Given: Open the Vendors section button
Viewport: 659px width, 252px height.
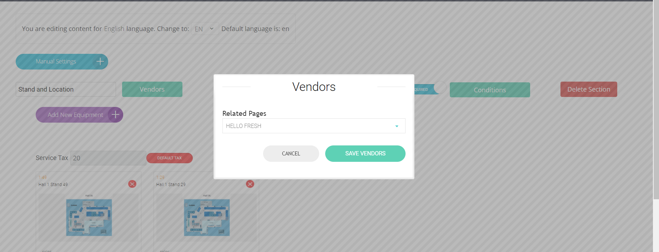Looking at the screenshot, I should (152, 89).
